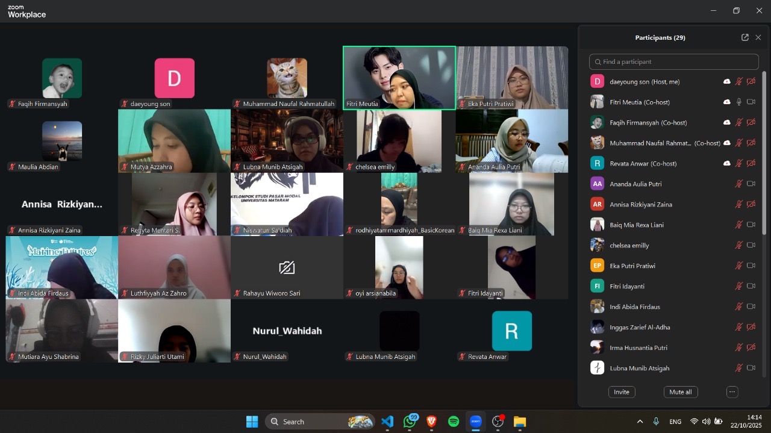Open the ENG language input selector

pos(675,422)
